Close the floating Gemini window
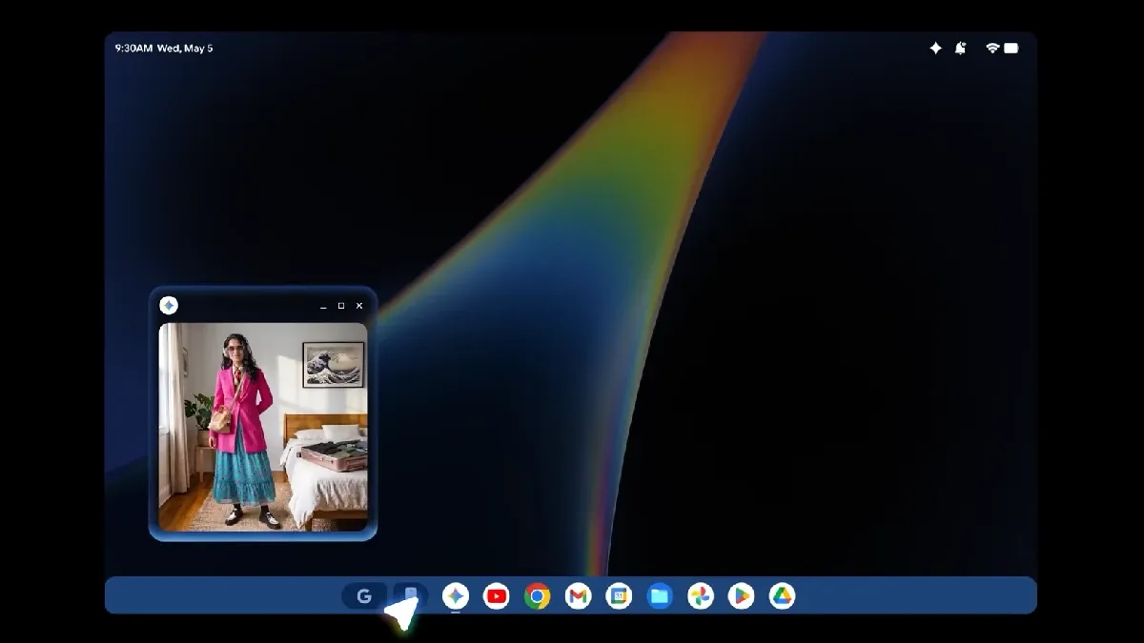The image size is (1144, 643). tap(359, 306)
